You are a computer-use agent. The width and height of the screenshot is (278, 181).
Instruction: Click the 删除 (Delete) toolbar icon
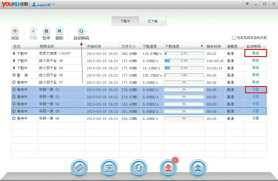(x=59, y=31)
